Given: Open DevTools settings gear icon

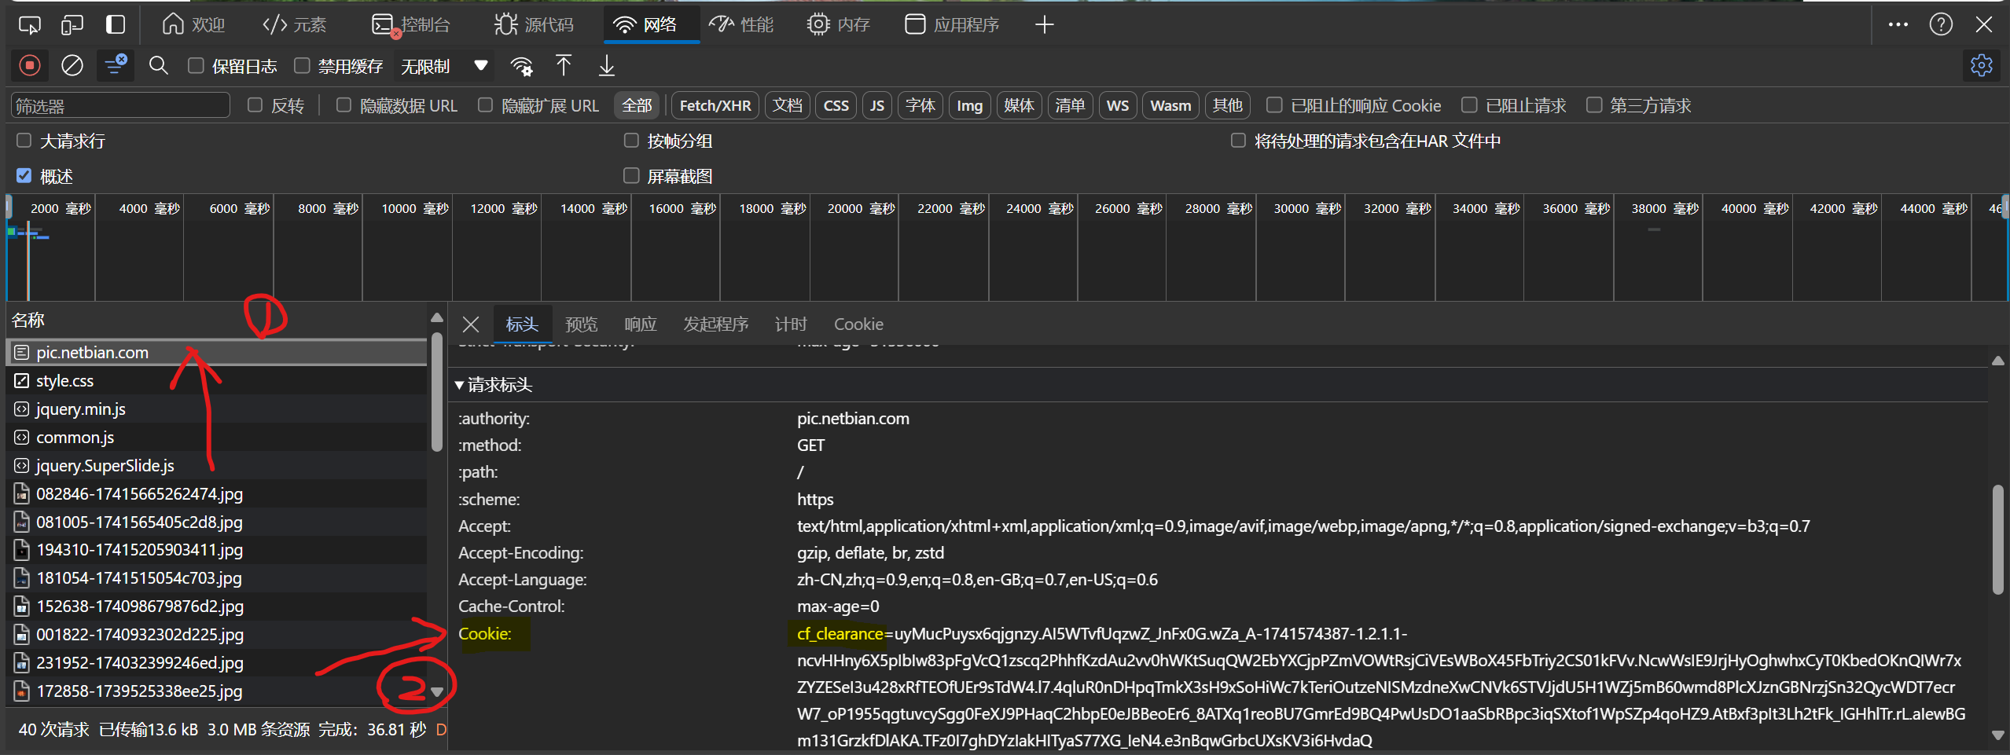Looking at the screenshot, I should click(1982, 65).
